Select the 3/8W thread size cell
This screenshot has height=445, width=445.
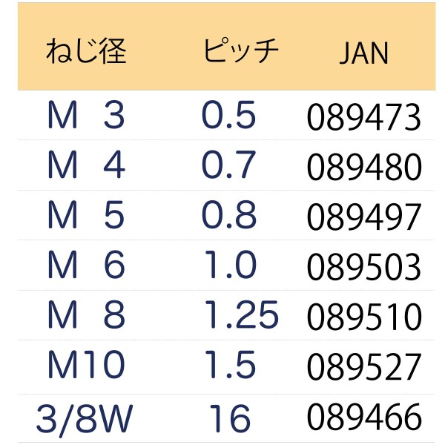(85, 420)
